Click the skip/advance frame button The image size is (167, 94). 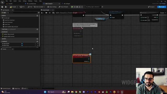75,7
